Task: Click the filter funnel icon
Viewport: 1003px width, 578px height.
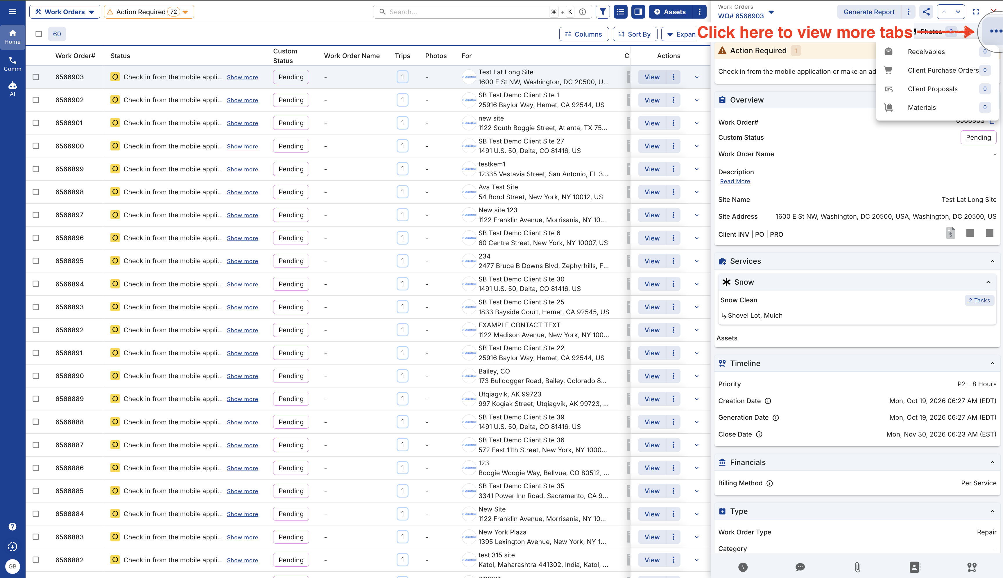Action: 603,12
